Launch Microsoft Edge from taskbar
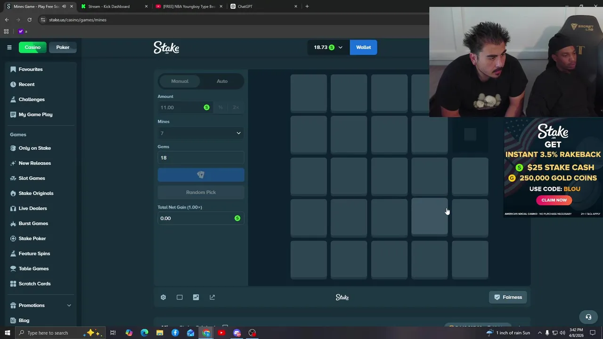The width and height of the screenshot is (603, 339). 144,333
